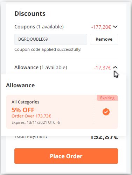Click the BGRDOUBLE69 coupon code field
Image resolution: width=132 pixels, height=175 pixels.
(51, 39)
